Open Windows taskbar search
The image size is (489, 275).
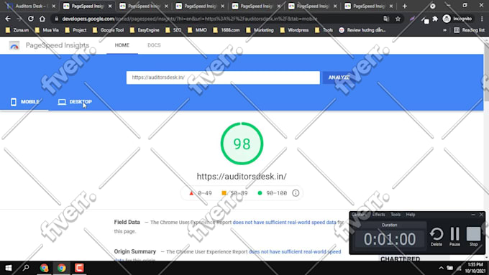coord(26,268)
